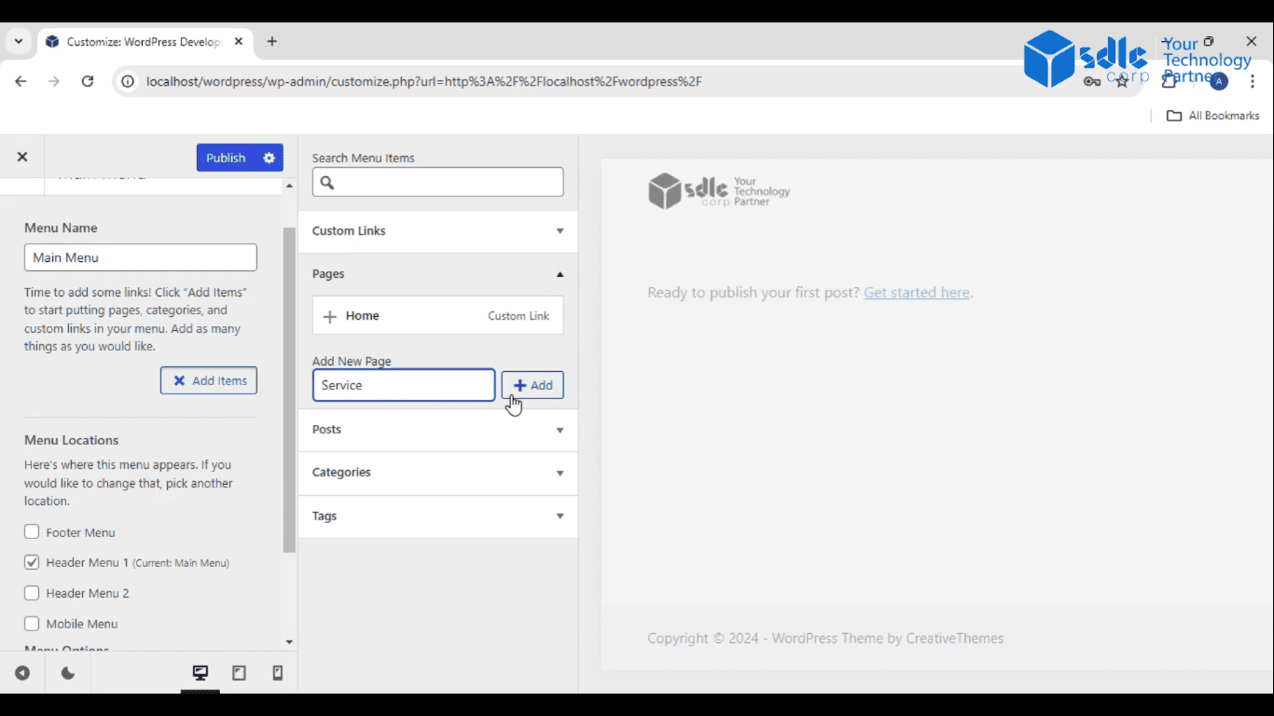Click the Add Items button

pos(209,380)
